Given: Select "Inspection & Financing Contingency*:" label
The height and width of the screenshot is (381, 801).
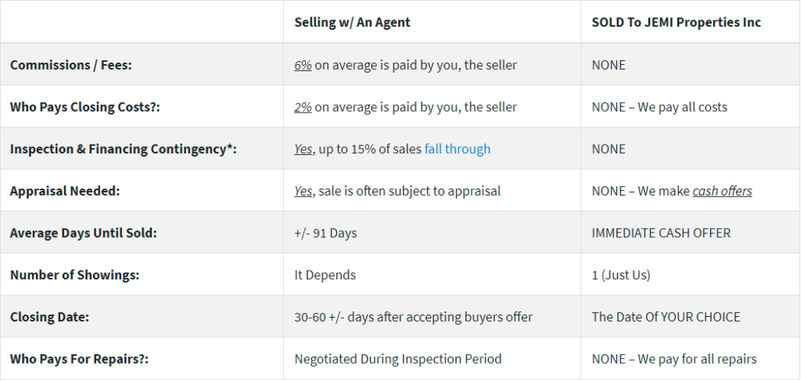Looking at the screenshot, I should (124, 149).
